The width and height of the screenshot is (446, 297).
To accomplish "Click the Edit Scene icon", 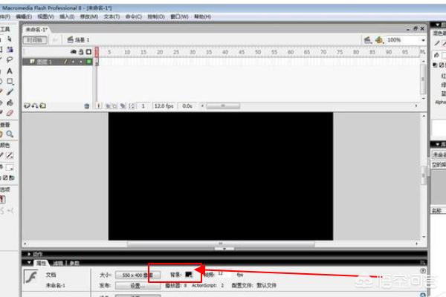I will click(366, 39).
